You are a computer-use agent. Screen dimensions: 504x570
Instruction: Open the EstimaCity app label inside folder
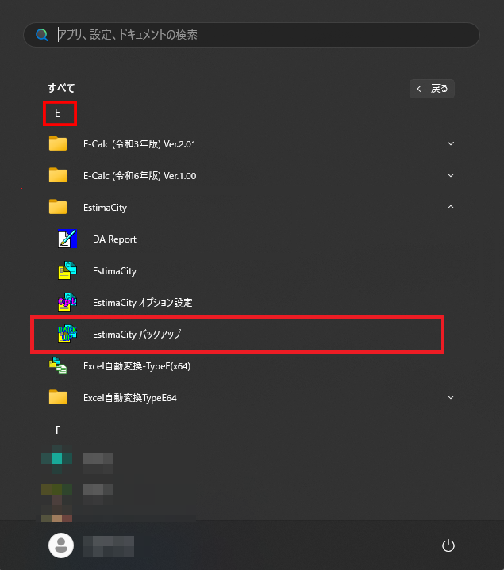coord(114,271)
